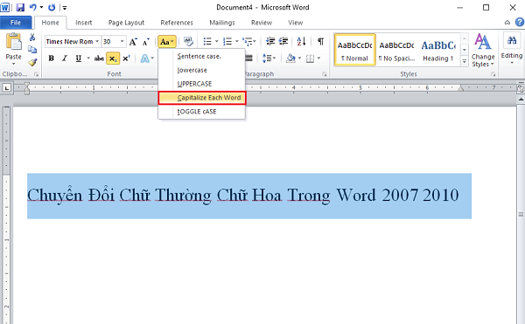This screenshot has height=324, width=525.
Task: Click the Editing binoculars icon
Action: [x=512, y=41]
